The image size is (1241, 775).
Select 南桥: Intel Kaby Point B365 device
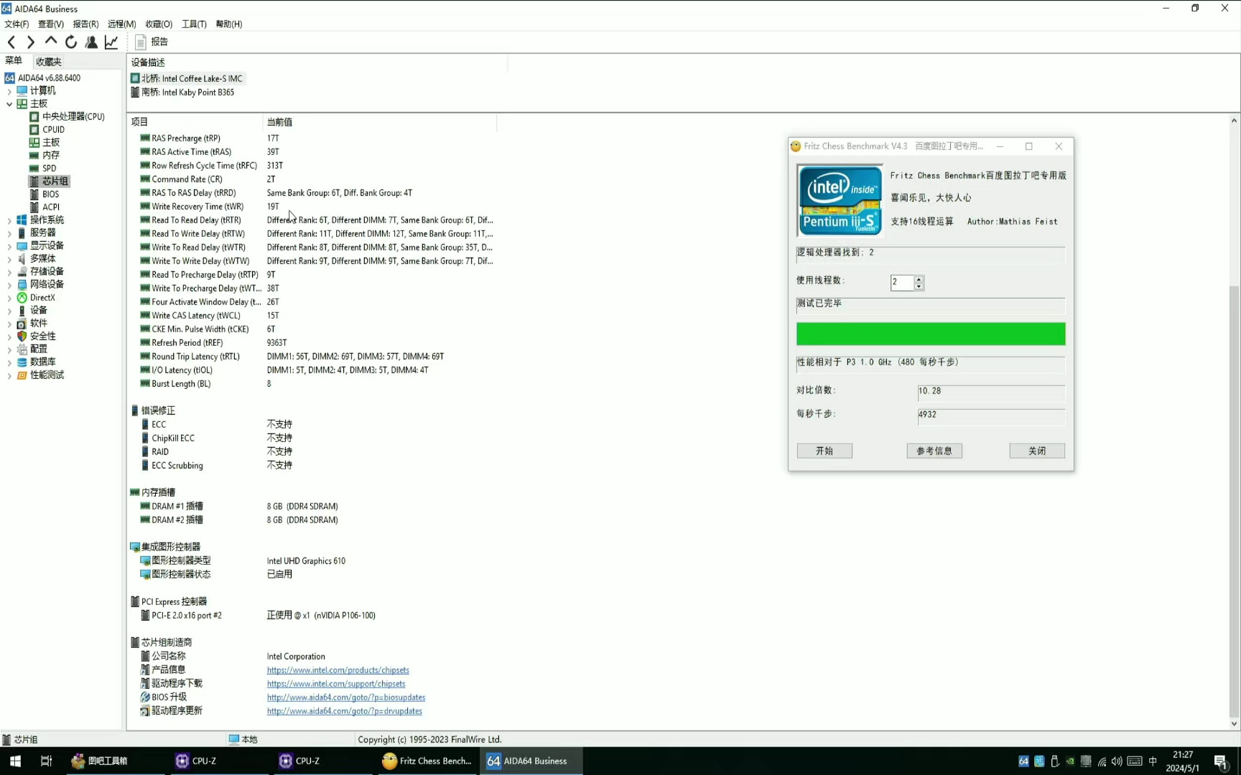point(182,92)
